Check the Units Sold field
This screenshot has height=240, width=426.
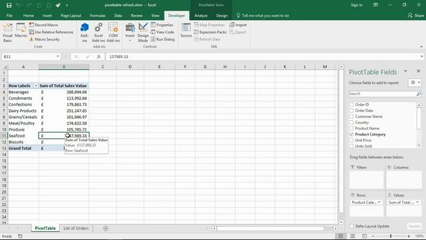351,146
